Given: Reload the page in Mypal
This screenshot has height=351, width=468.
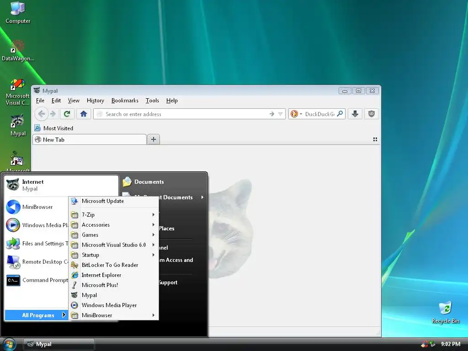Looking at the screenshot, I should (67, 114).
